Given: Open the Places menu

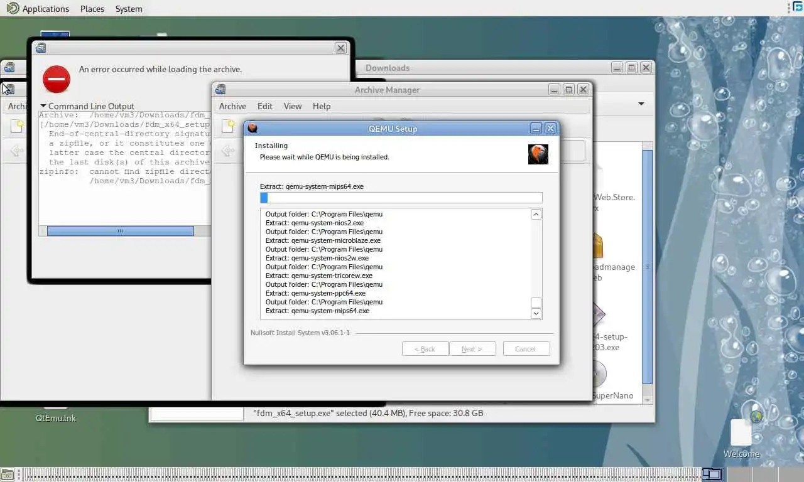Looking at the screenshot, I should pos(92,9).
